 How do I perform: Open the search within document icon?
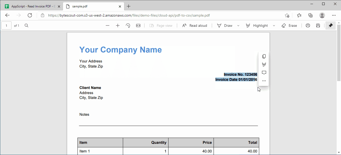pos(27,25)
